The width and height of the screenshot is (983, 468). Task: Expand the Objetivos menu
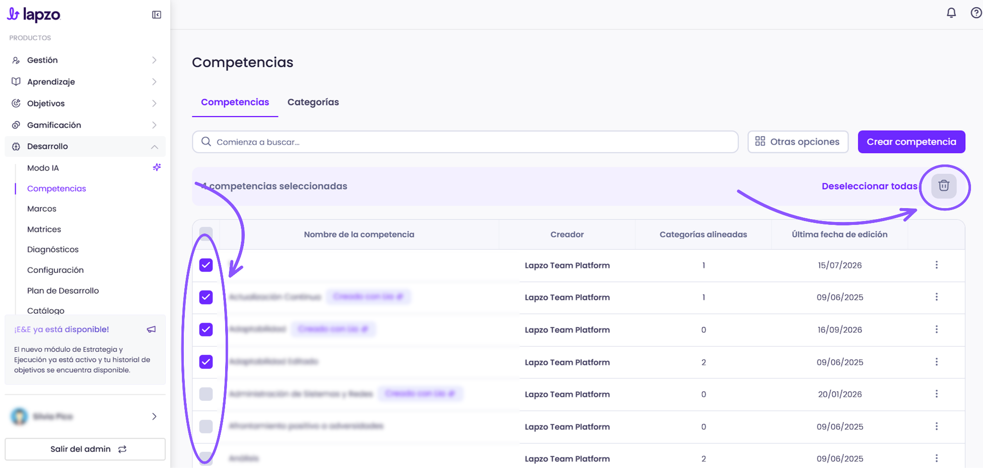point(85,103)
